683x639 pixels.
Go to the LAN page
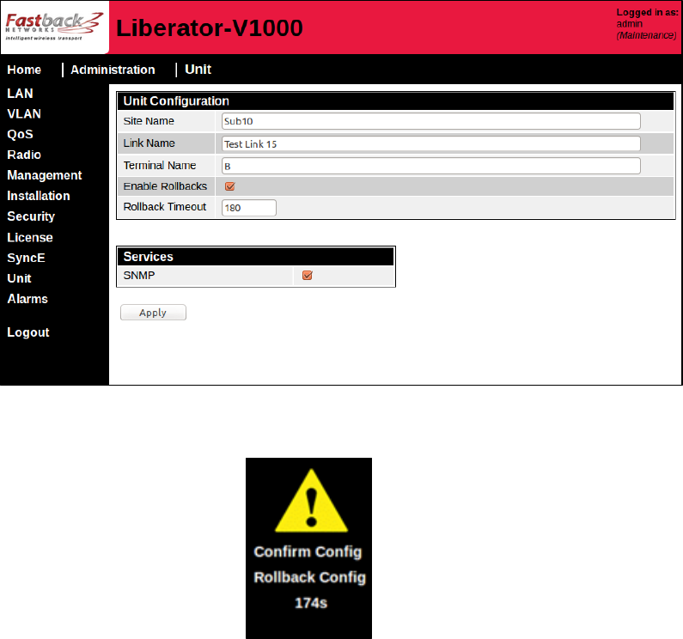(20, 94)
